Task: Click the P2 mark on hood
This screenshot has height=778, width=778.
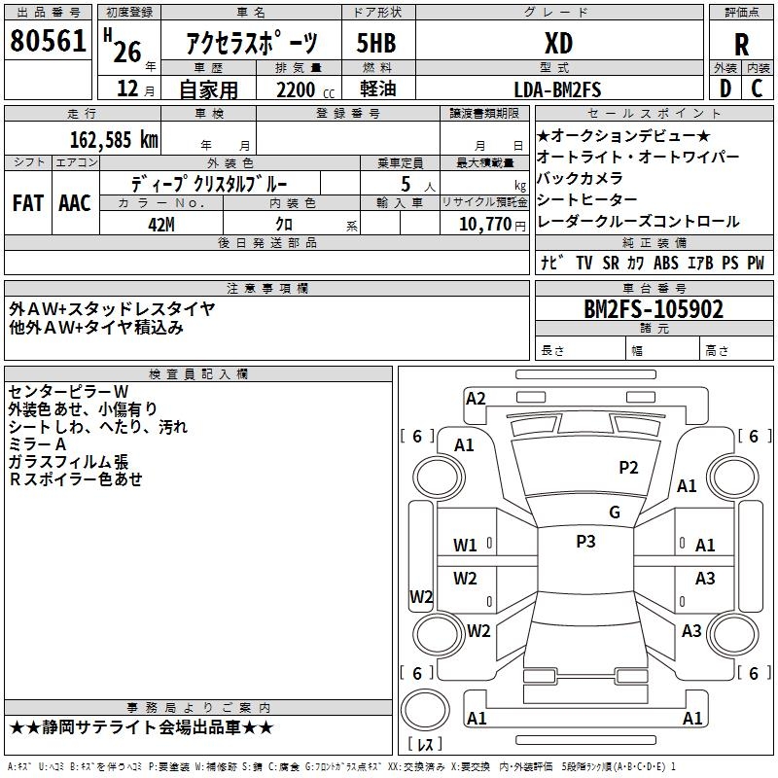Action: coord(628,468)
